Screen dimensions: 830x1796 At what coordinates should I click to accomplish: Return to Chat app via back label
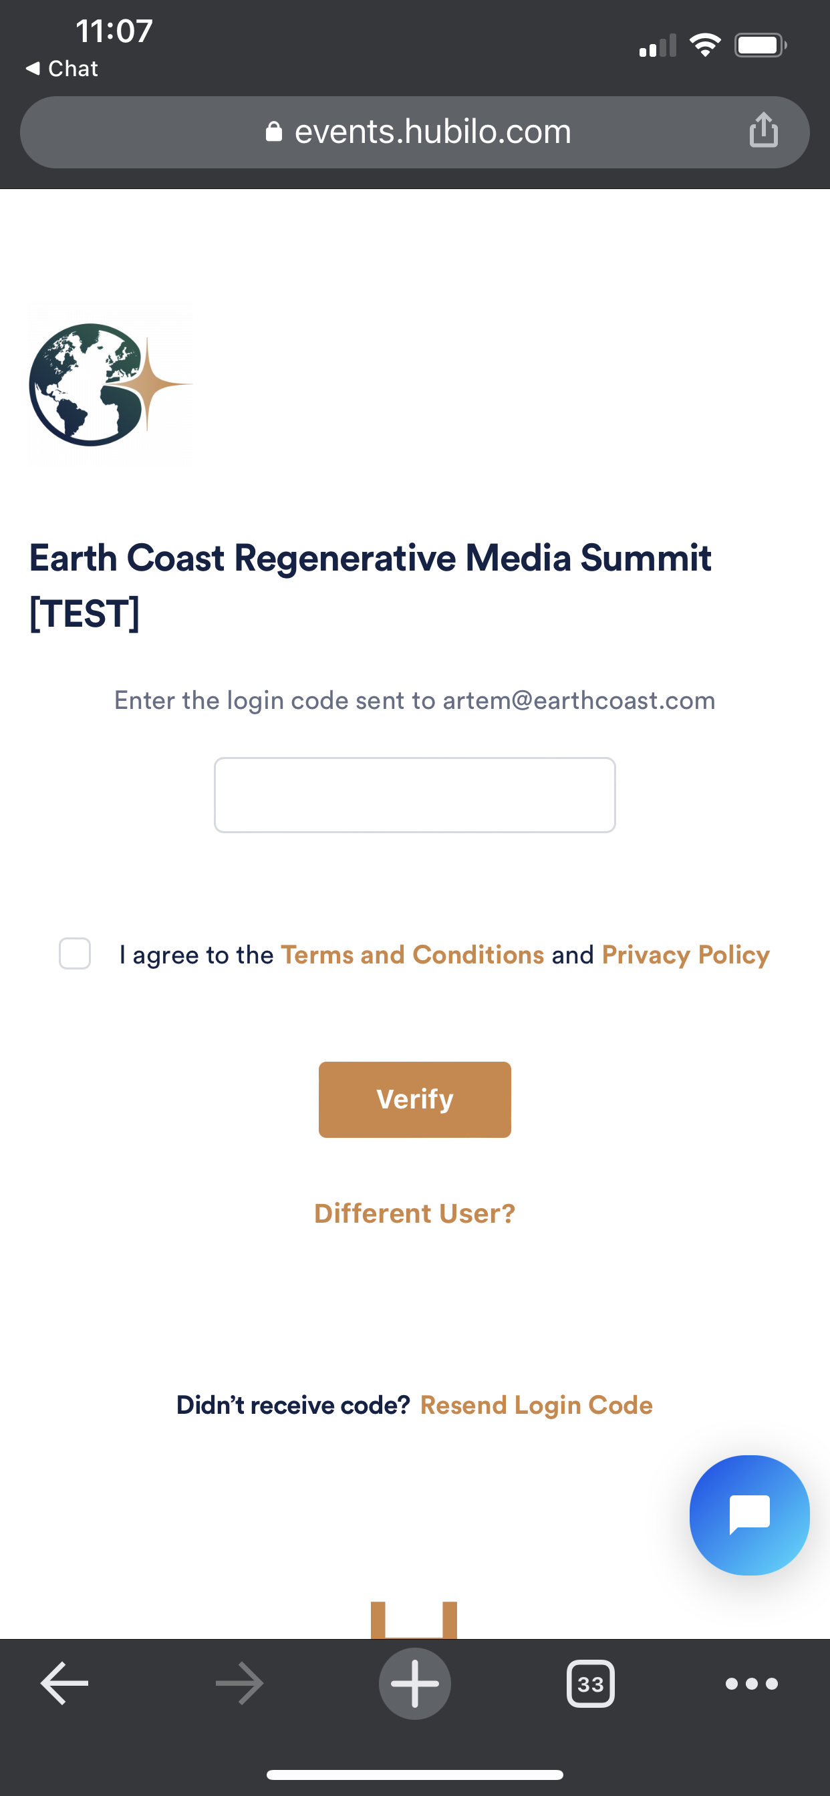[x=62, y=68]
